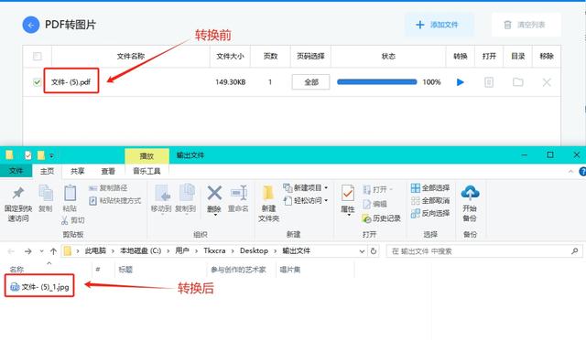Click the 打开 item in the ribbon's open group
586x340 pixels.
coord(377,189)
